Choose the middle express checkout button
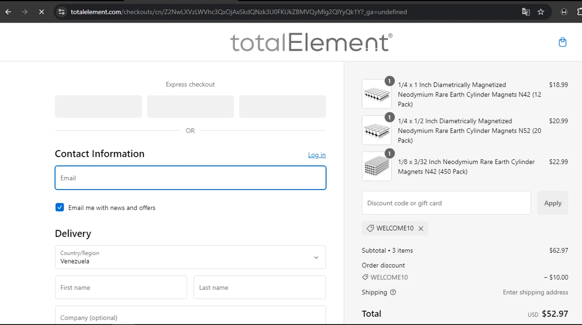Image resolution: width=582 pixels, height=325 pixels. click(x=191, y=107)
